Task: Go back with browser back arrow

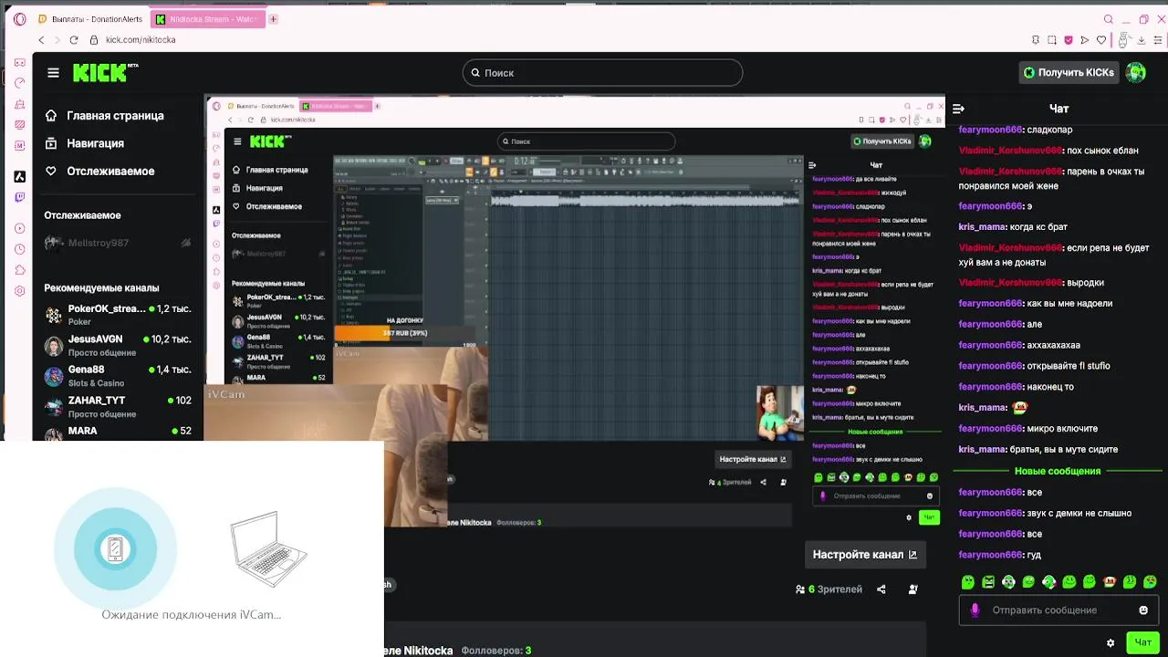Action: pyautogui.click(x=41, y=40)
